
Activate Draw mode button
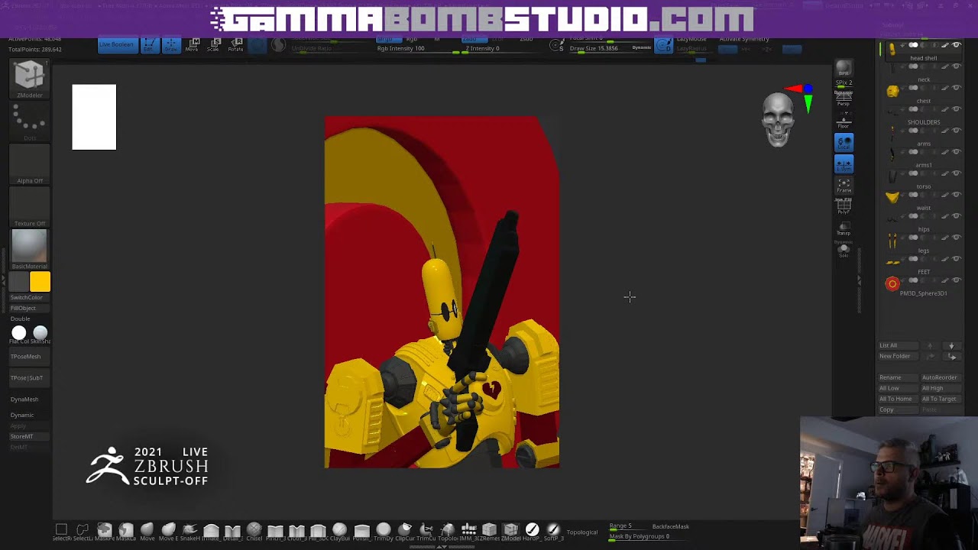(x=171, y=44)
